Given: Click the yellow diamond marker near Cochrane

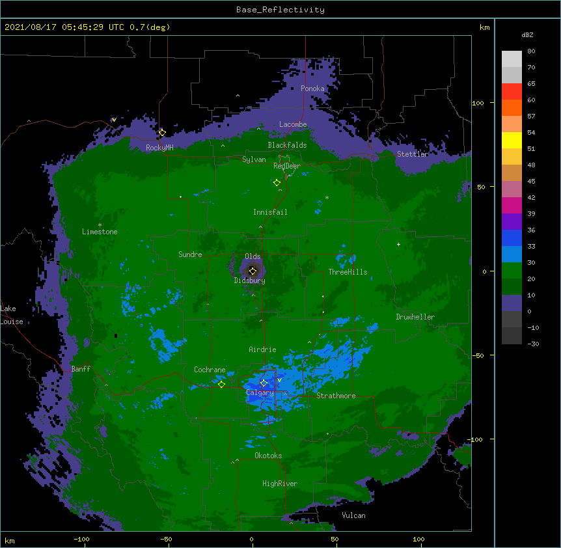Looking at the screenshot, I should click(221, 384).
